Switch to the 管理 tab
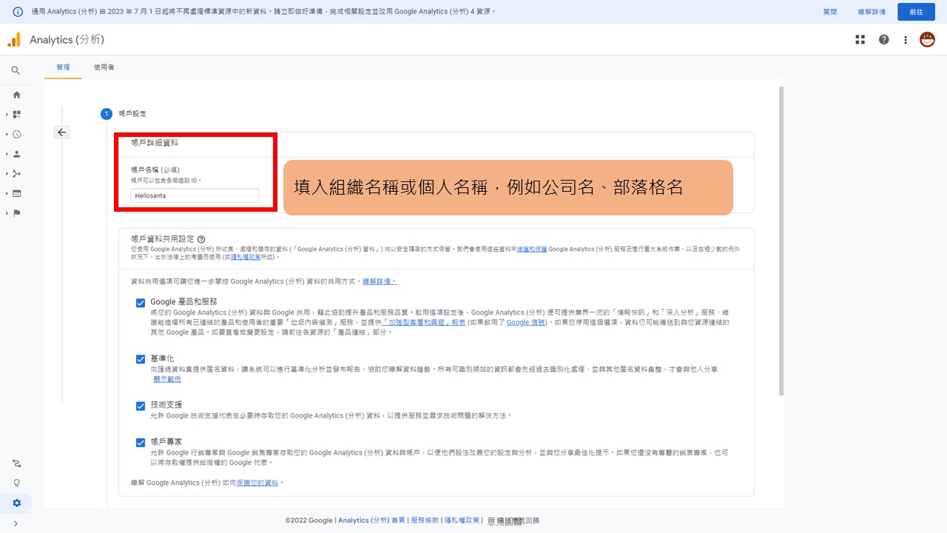 click(63, 67)
